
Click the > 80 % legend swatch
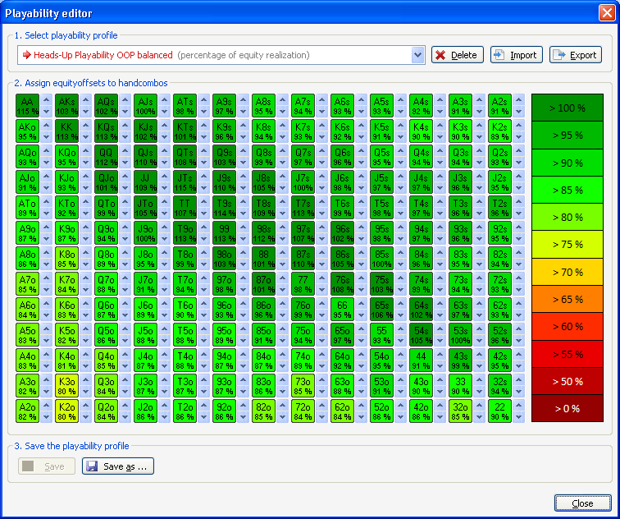[568, 218]
